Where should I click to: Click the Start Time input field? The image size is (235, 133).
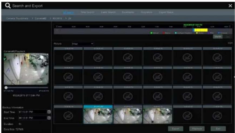pos(33,112)
